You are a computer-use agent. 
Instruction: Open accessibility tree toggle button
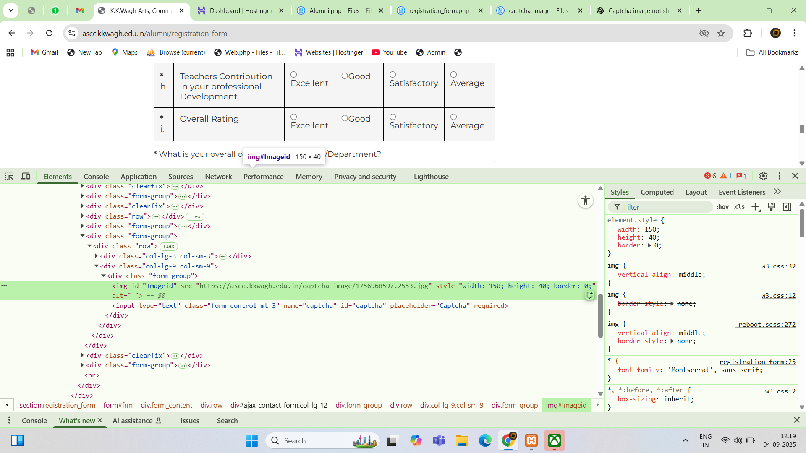coord(585,200)
